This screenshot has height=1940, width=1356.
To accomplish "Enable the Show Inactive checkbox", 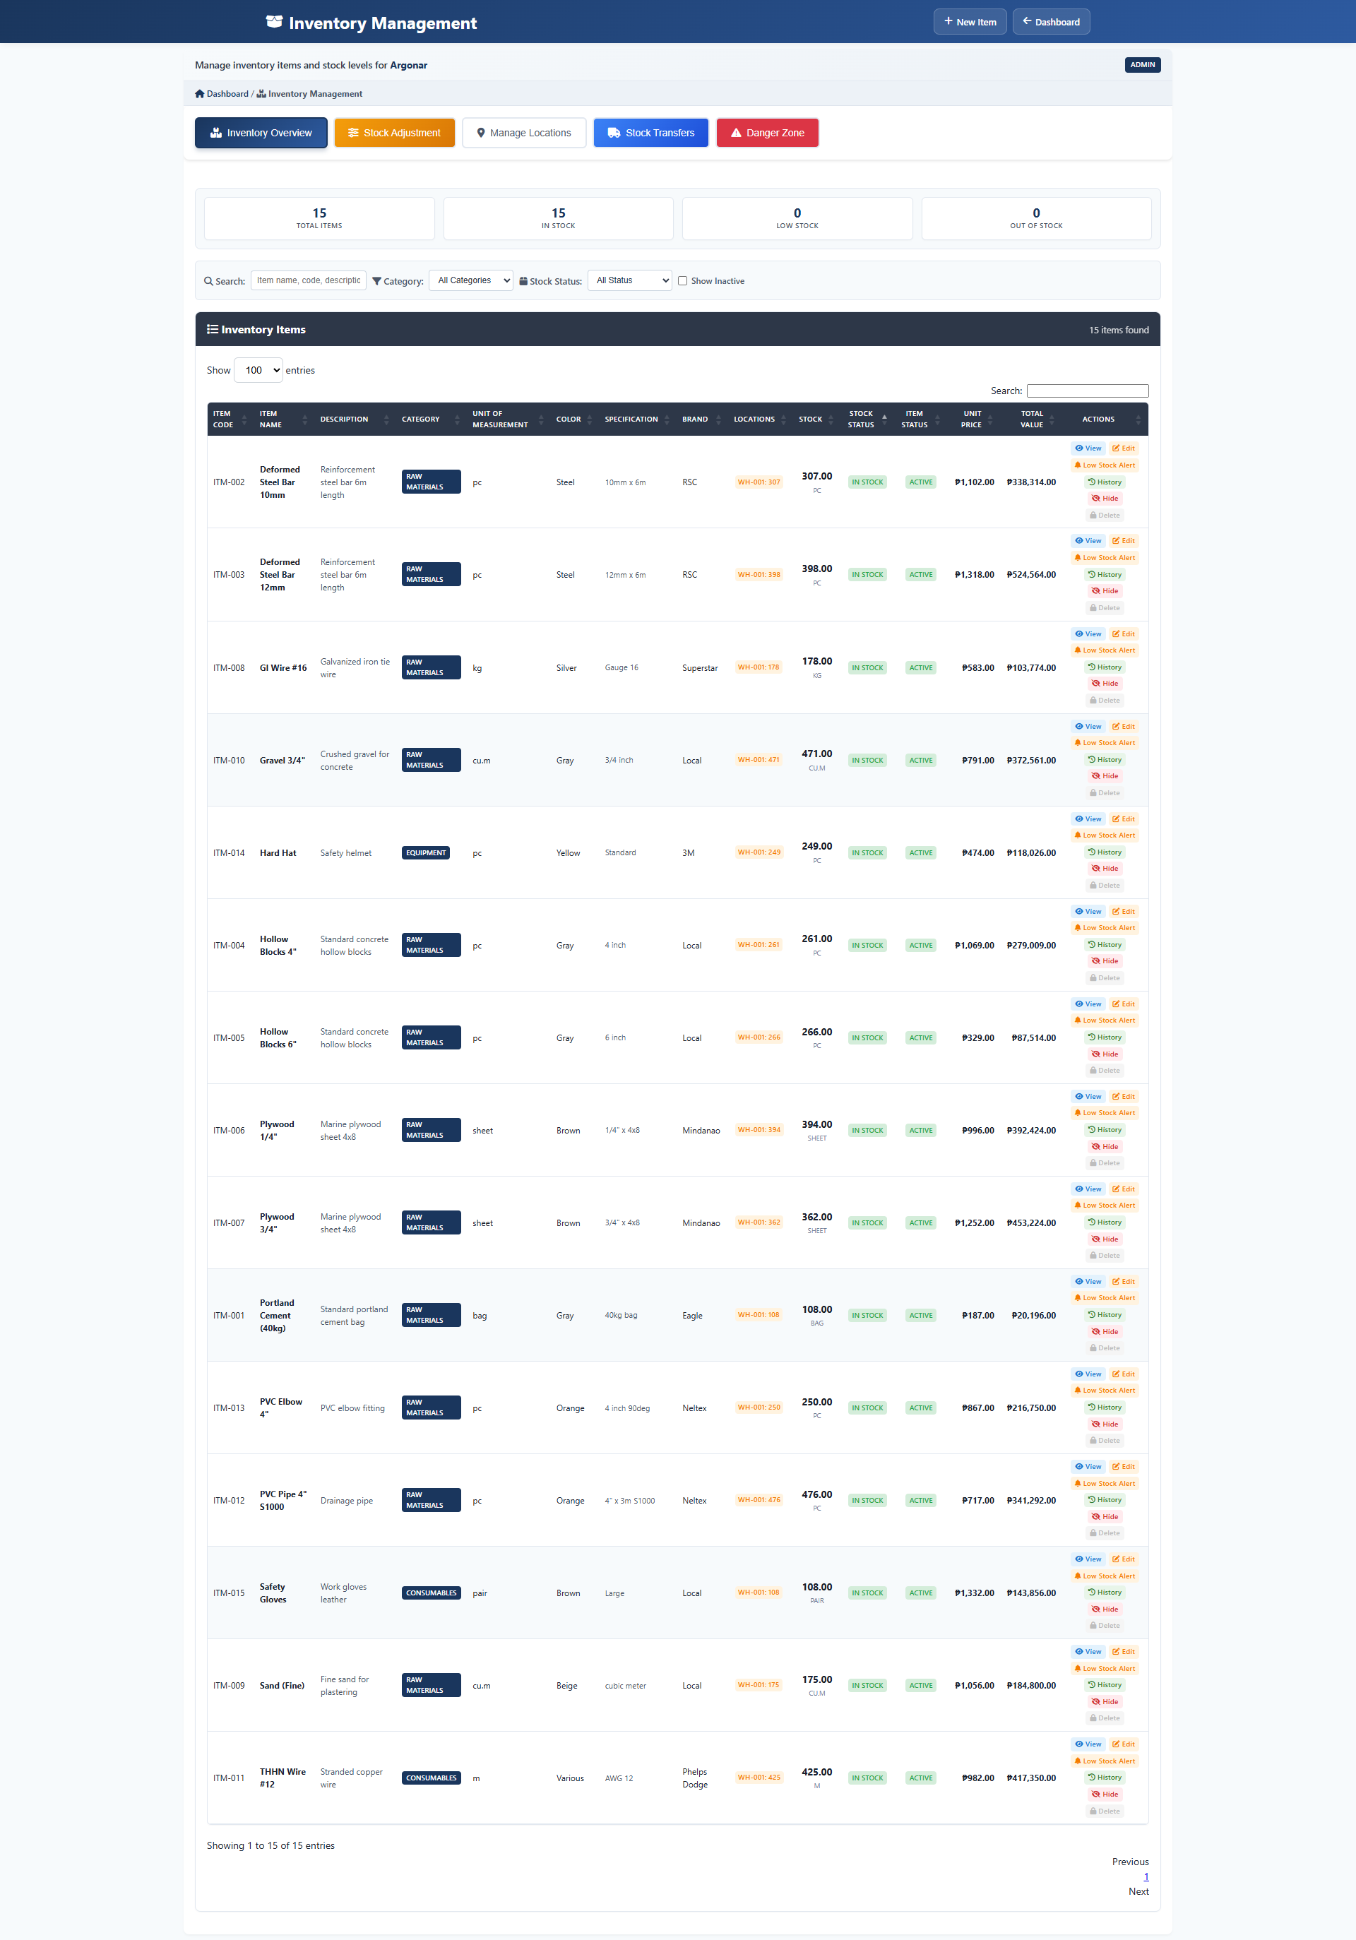I will (x=683, y=280).
